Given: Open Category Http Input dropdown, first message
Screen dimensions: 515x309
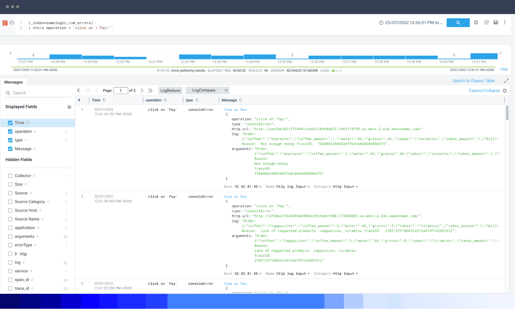Looking at the screenshot, I should 356,187.
